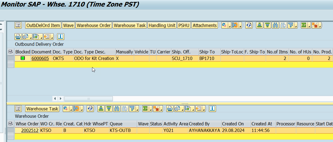
Task: Click Warehouse Order button in upper toolbar
Action: [x=94, y=25]
